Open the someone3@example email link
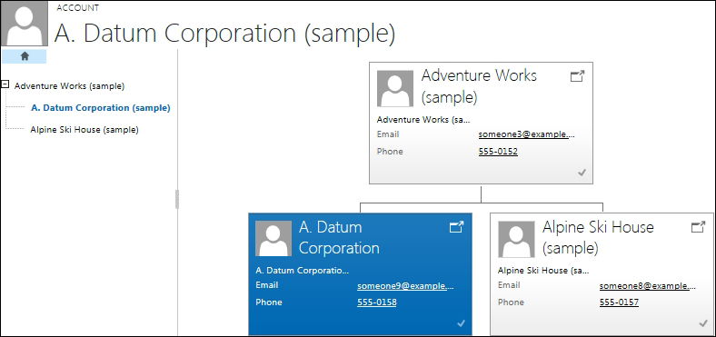This screenshot has width=716, height=337. coord(527,134)
